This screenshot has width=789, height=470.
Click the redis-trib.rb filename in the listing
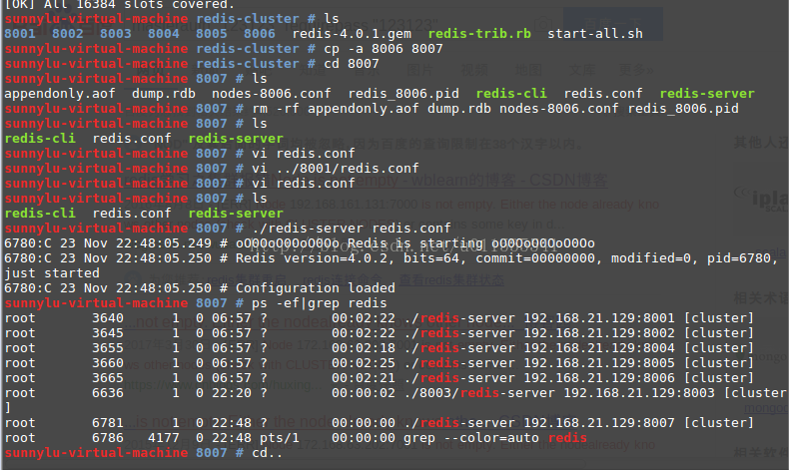tap(482, 33)
